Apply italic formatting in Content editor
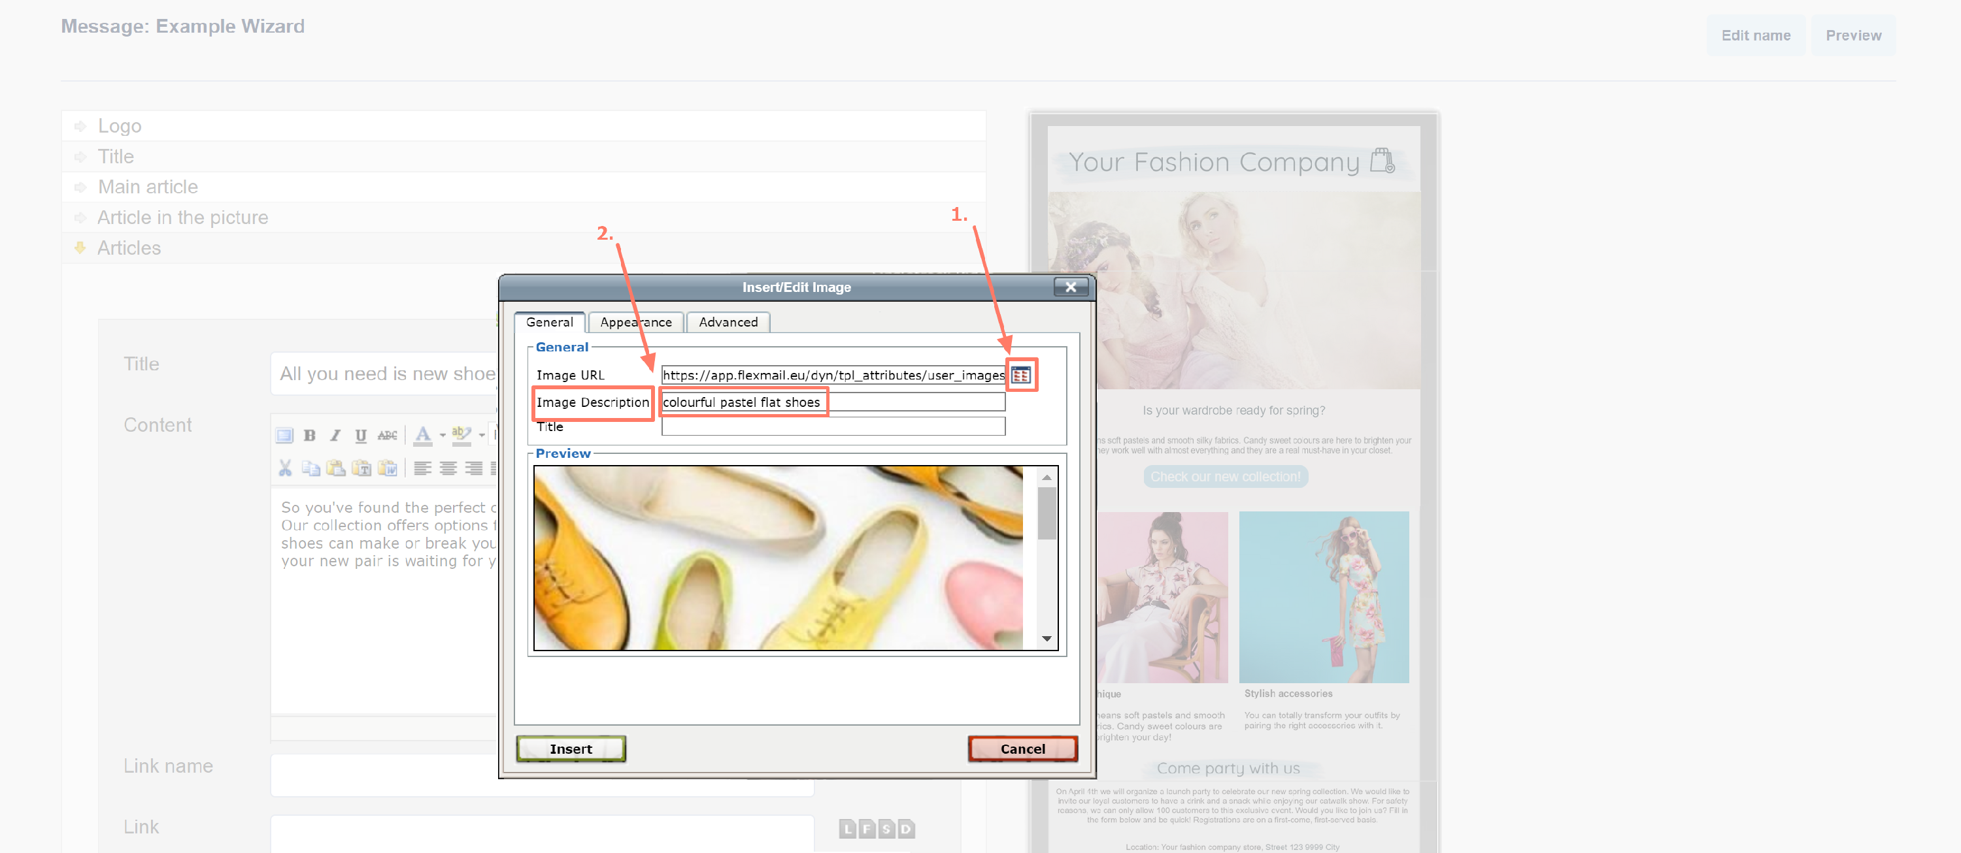Screen dimensions: 1961x853 tap(335, 435)
